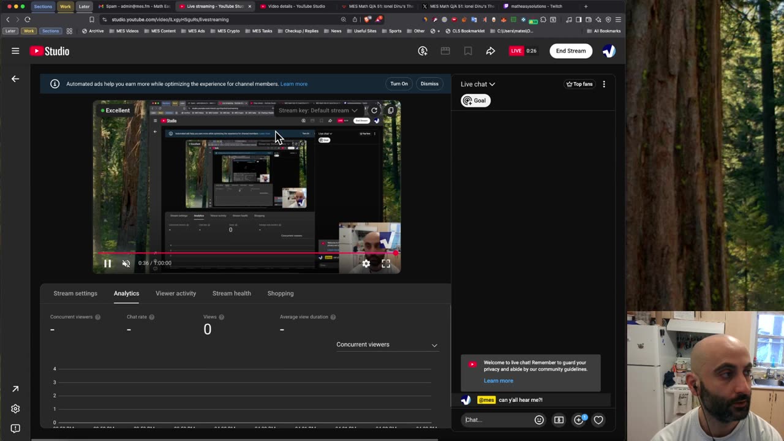Reload the page in the browser toolbar
784x441 pixels.
(x=28, y=19)
